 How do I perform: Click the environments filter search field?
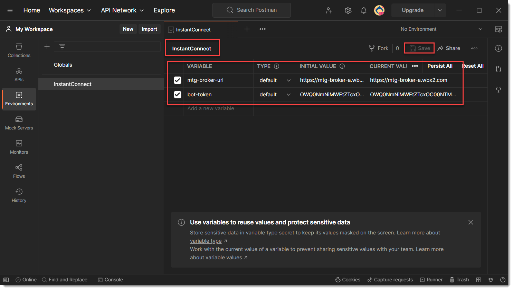(107, 47)
